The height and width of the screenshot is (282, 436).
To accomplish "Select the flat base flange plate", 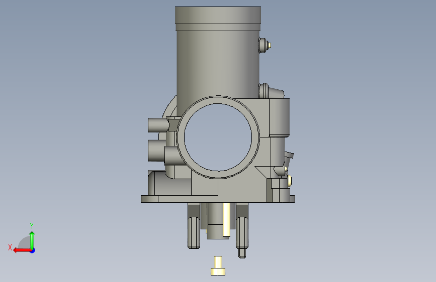I will click(x=218, y=199).
